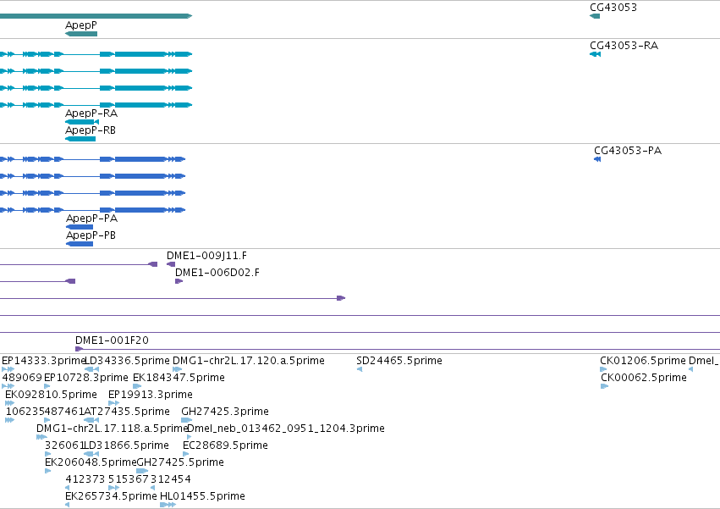Click the CK01206.5prime arrow glyph
The height and width of the screenshot is (509, 720).
(x=603, y=369)
